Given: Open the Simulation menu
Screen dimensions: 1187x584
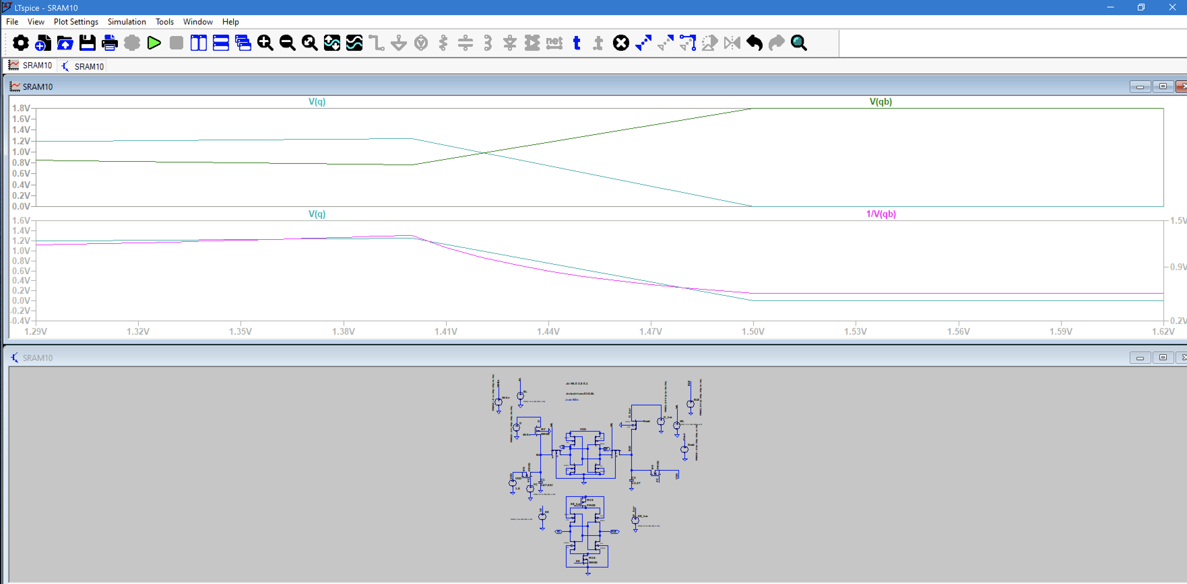Looking at the screenshot, I should click(x=126, y=22).
